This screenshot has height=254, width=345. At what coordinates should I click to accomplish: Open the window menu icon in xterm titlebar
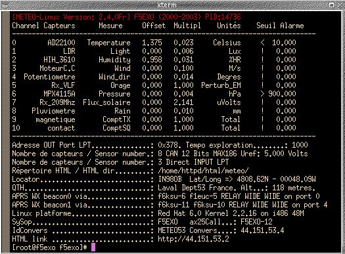pos(5,5)
